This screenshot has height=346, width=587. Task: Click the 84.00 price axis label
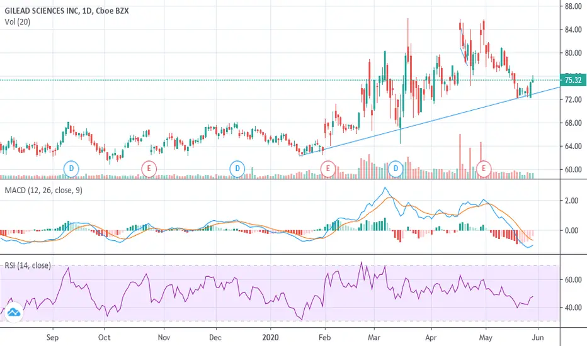click(573, 30)
